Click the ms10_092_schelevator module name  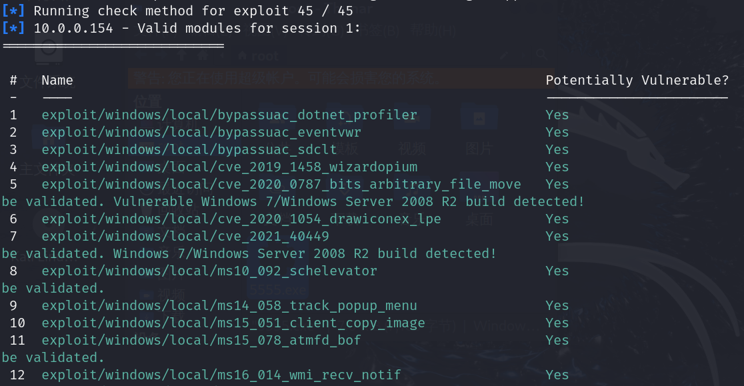[209, 271]
